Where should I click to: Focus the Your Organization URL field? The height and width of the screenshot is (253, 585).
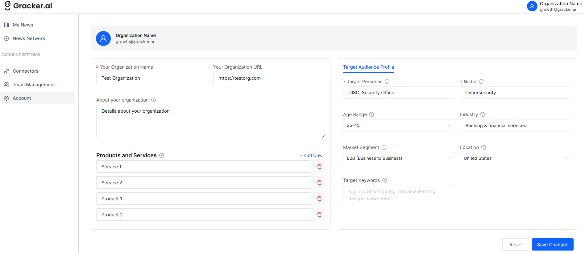point(269,78)
